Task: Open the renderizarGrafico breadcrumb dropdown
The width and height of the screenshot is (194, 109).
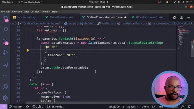Action: point(131,23)
